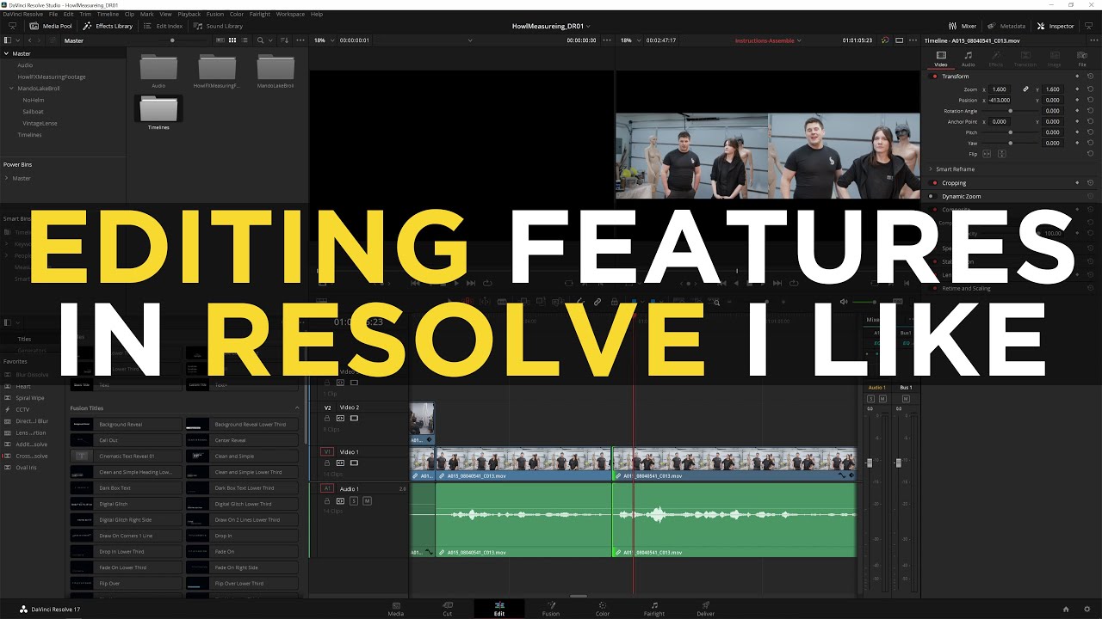Lock the Audio 1 track
Viewport: 1102px width, 619px height.
(x=327, y=500)
